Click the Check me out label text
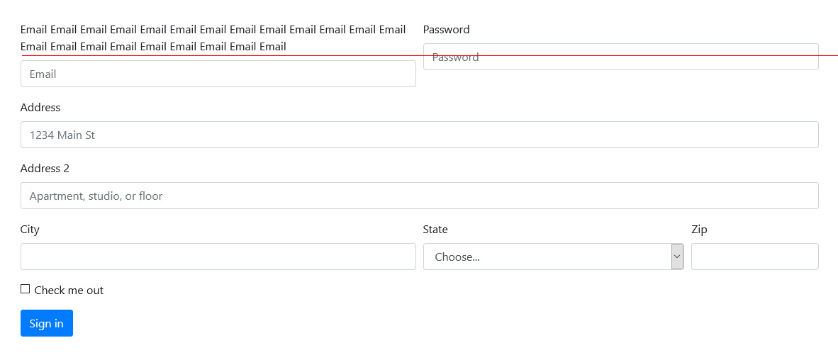 click(69, 291)
